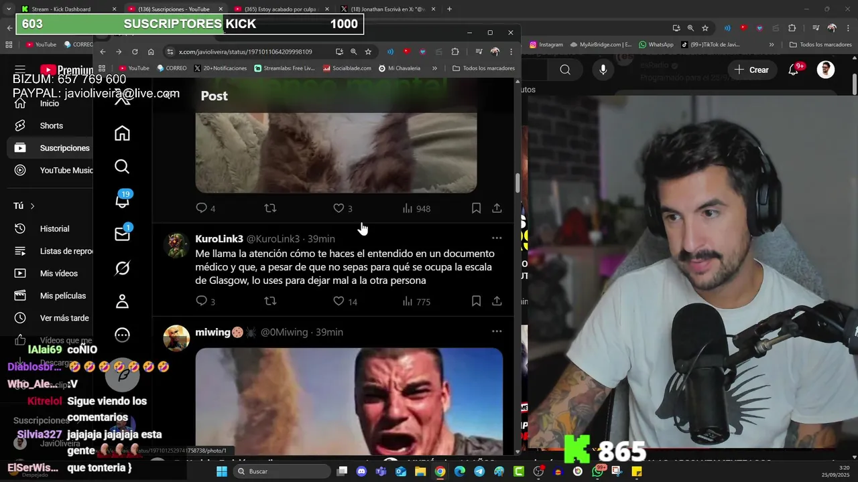Open a new browser tab
858x482 pixels.
pos(449,9)
